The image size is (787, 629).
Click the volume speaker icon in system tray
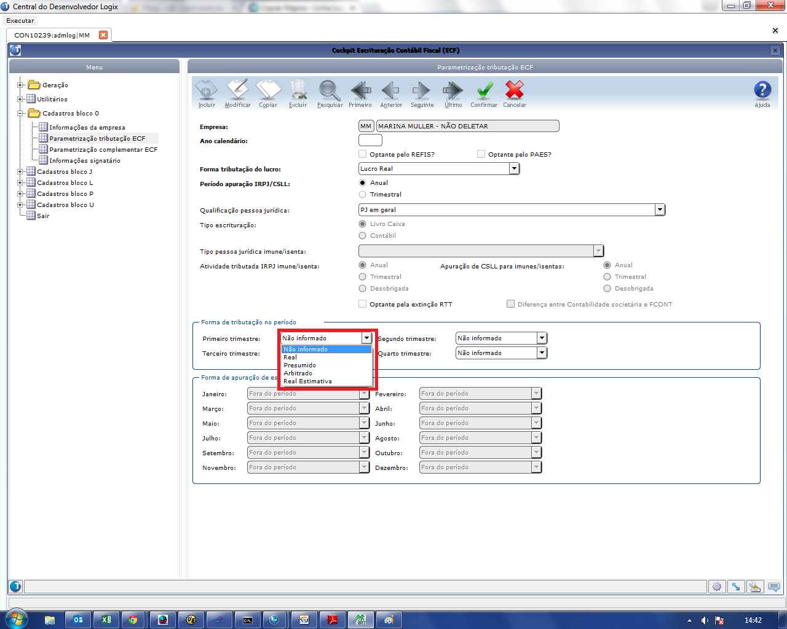coord(705,620)
